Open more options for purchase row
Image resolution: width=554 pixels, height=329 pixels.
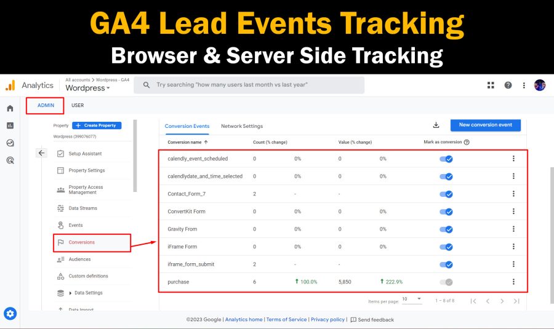click(x=513, y=282)
